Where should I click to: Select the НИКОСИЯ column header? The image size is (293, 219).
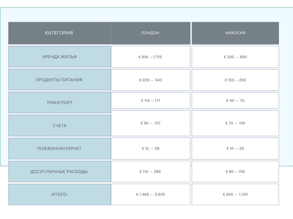[x=235, y=33]
